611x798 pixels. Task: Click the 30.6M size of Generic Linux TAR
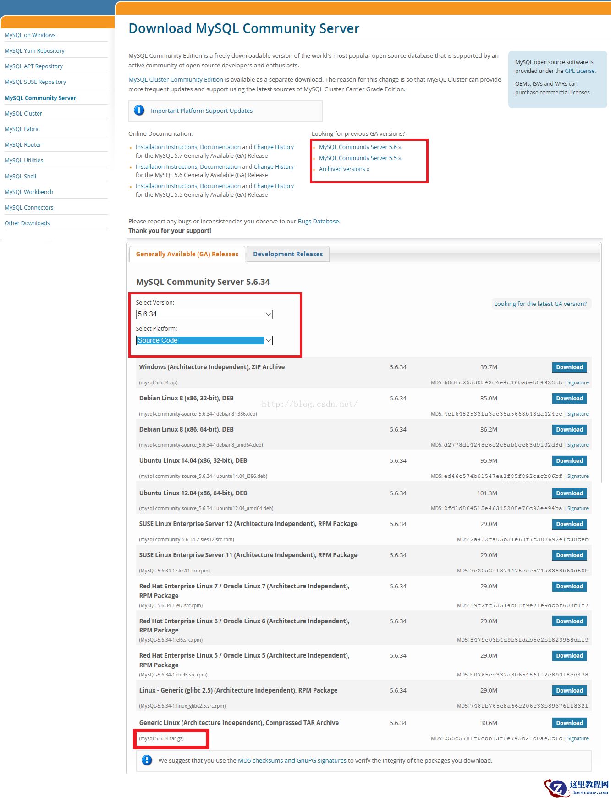[x=489, y=723]
